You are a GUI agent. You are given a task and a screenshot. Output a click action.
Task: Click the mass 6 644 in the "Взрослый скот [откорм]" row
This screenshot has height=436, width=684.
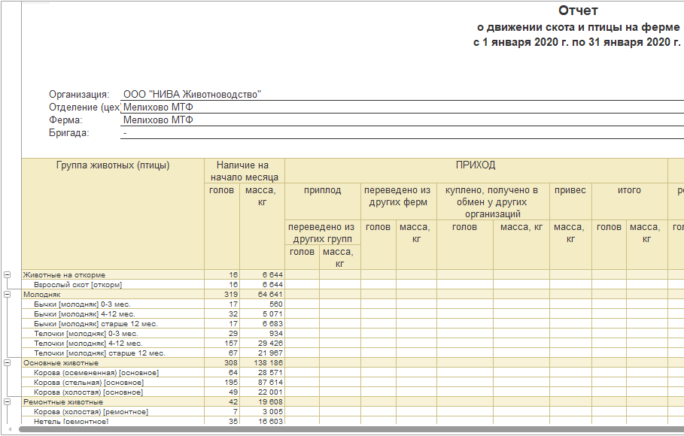point(272,285)
